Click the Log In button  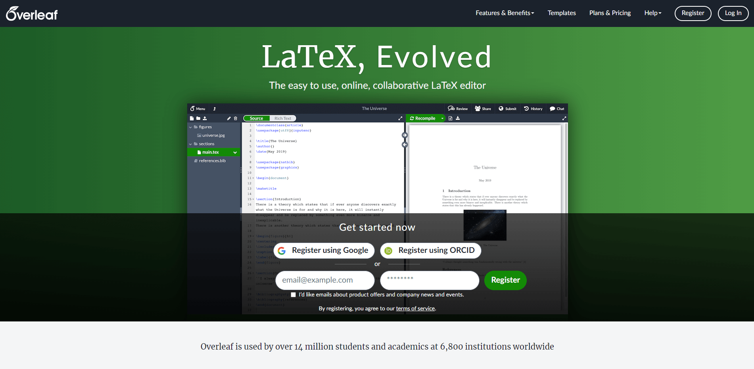point(733,13)
